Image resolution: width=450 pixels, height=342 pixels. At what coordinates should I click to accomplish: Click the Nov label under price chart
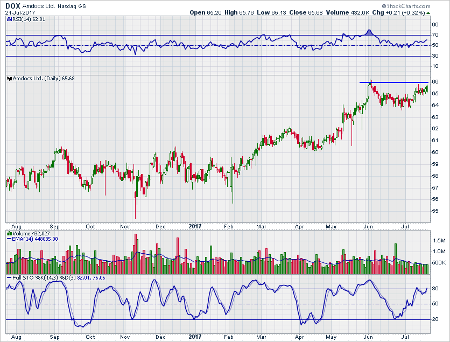(125, 227)
